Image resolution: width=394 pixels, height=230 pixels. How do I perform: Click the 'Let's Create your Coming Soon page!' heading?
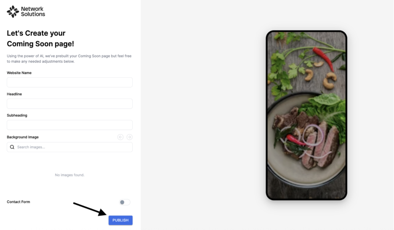coord(40,38)
